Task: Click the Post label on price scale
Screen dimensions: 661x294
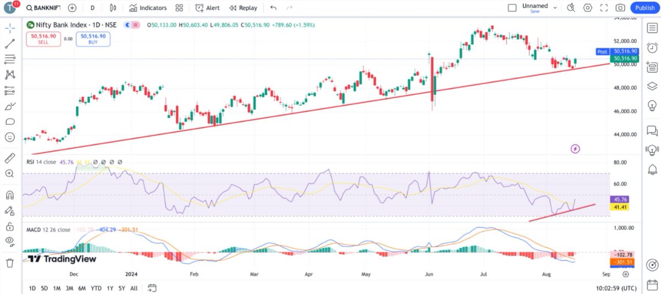Action: (x=603, y=51)
